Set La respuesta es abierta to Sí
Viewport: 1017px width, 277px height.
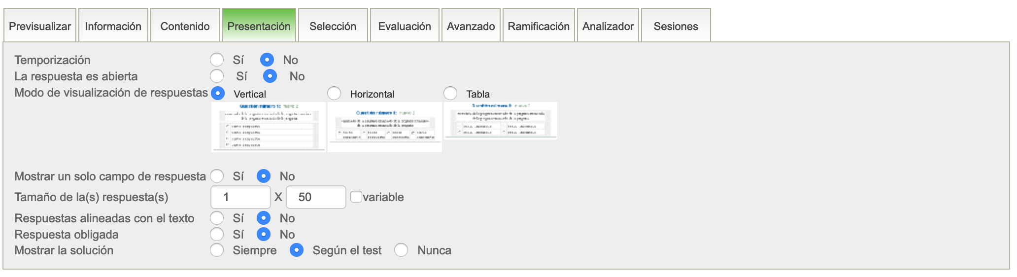[217, 76]
